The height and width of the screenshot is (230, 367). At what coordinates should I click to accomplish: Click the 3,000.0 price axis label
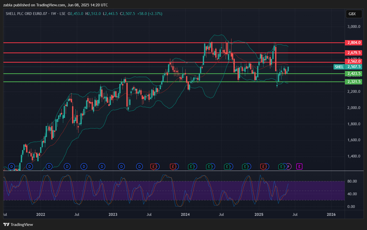(354, 27)
